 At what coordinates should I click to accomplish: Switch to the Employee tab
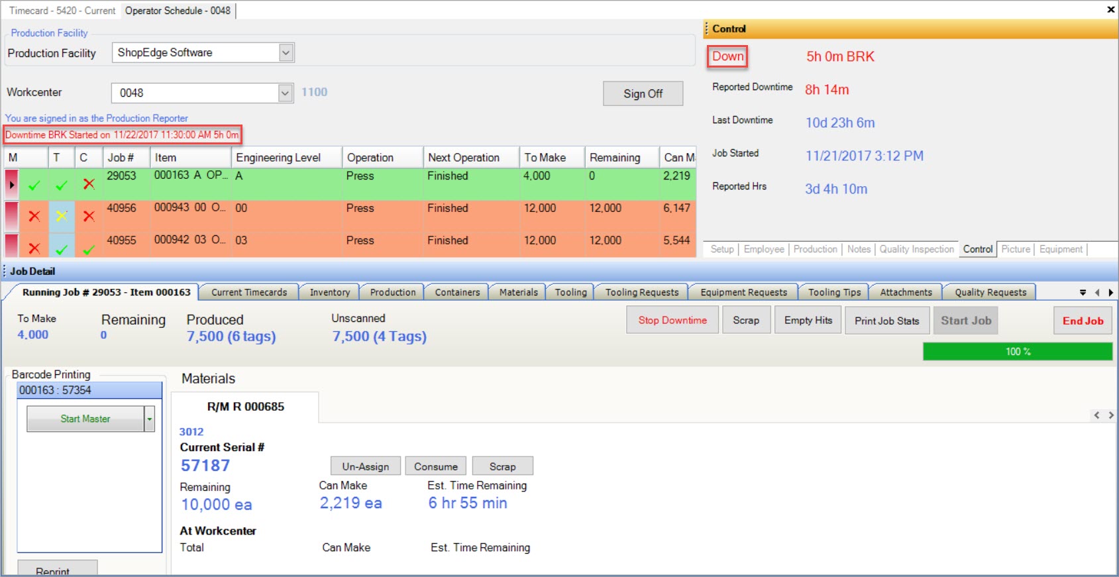pos(764,249)
